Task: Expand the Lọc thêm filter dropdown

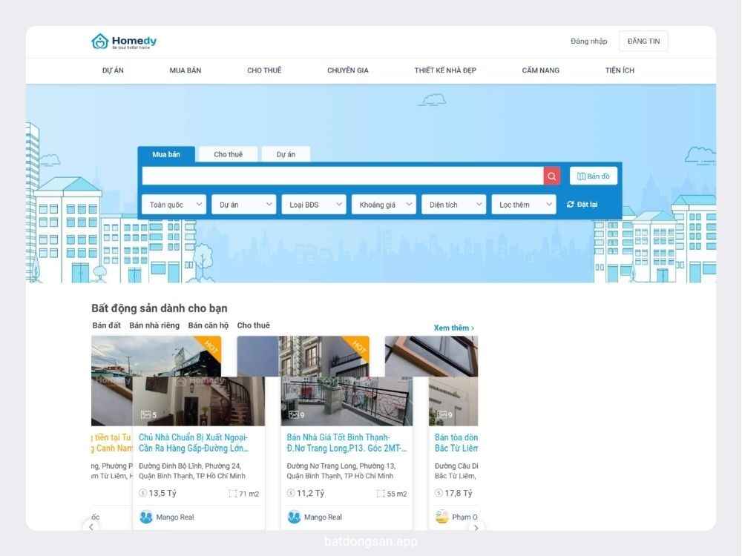Action: point(523,205)
